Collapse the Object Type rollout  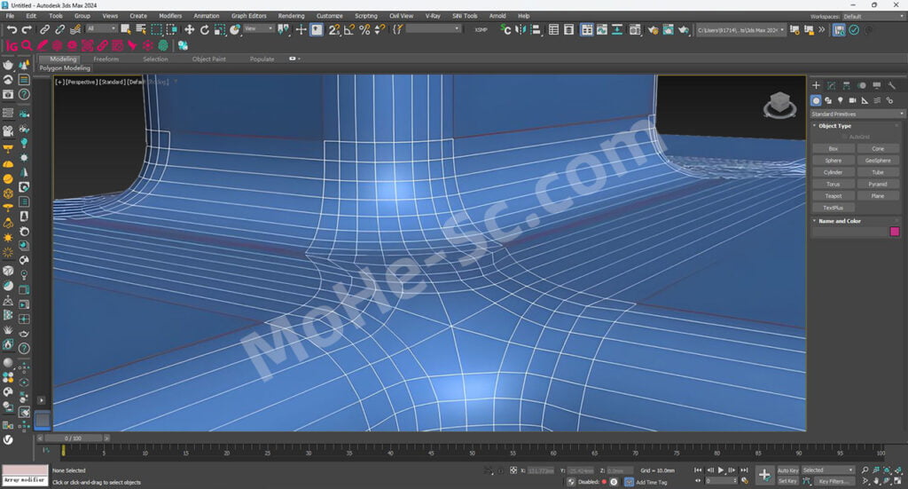point(834,126)
